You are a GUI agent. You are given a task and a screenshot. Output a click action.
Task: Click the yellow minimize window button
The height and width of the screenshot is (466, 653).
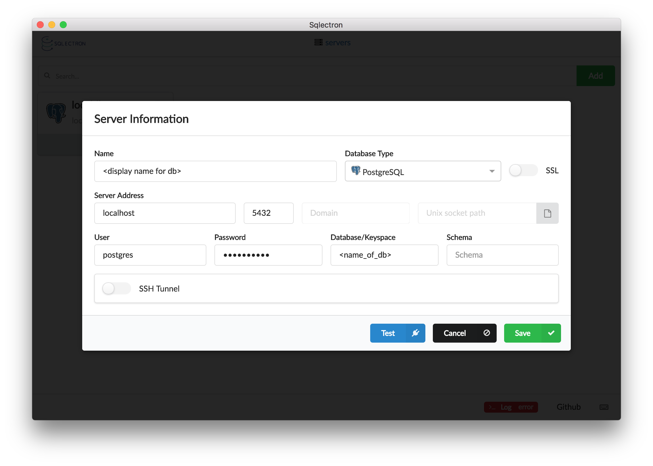(x=52, y=25)
